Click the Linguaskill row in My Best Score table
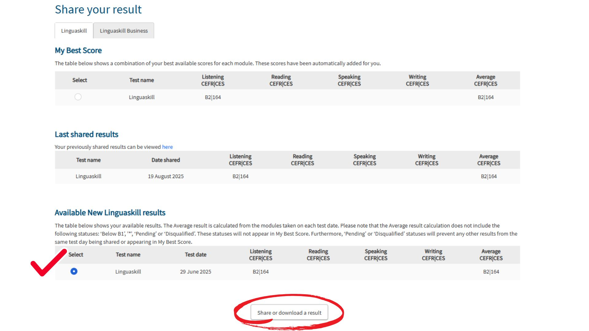Image resolution: width=589 pixels, height=331 pixels. tap(141, 97)
